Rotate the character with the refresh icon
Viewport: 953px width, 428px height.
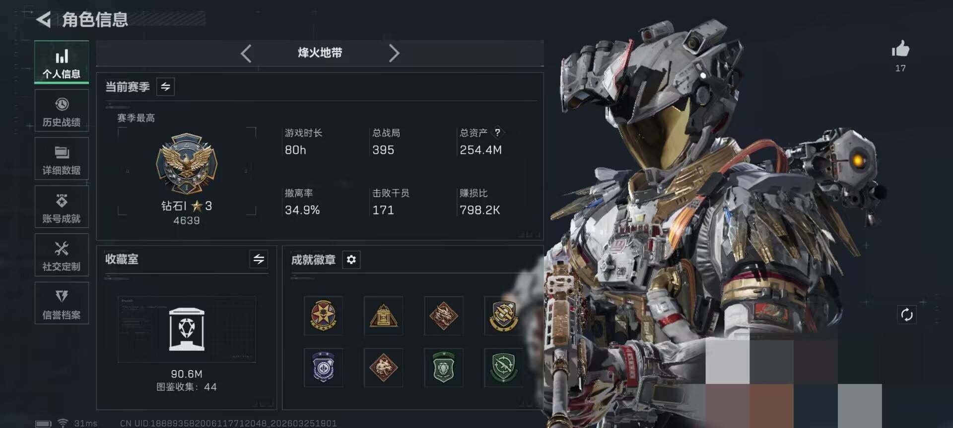click(907, 315)
